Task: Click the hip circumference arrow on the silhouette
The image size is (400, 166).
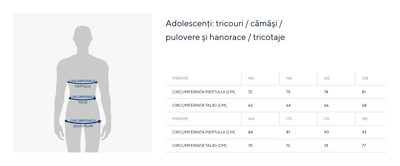Action: point(83,123)
